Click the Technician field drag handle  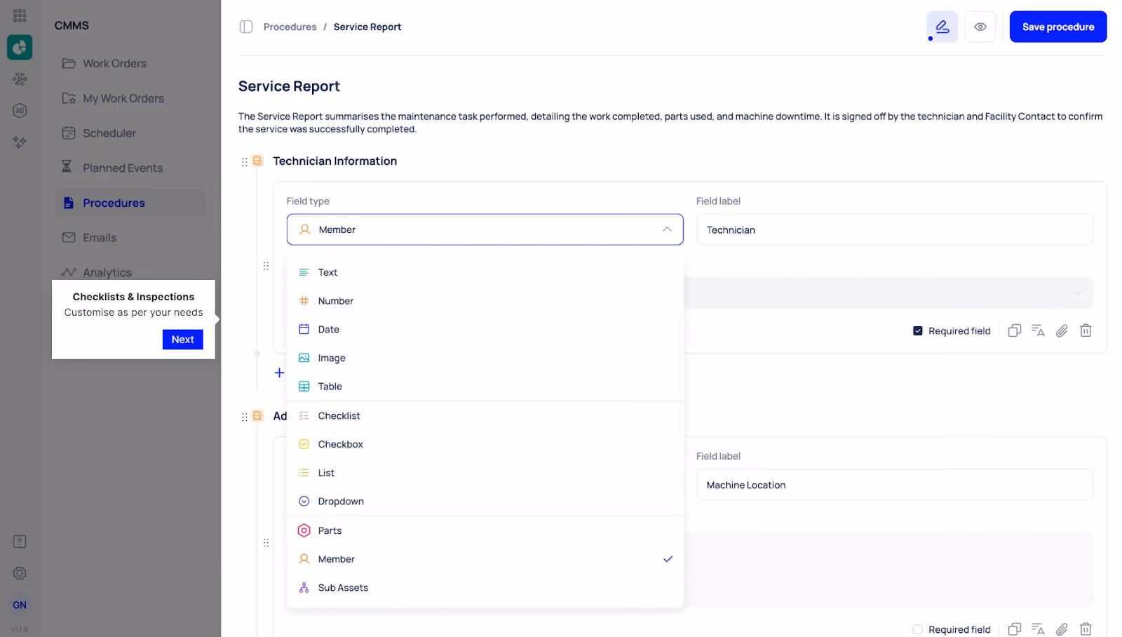point(266,266)
